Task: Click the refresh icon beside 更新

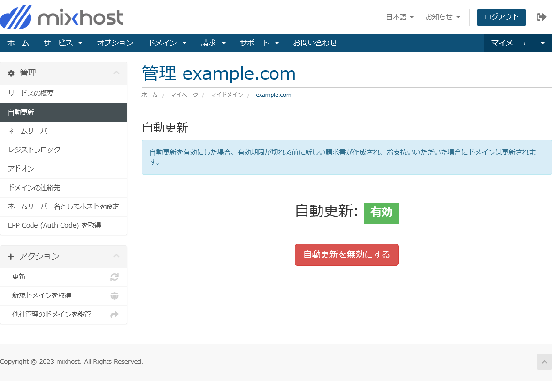Action: point(114,277)
